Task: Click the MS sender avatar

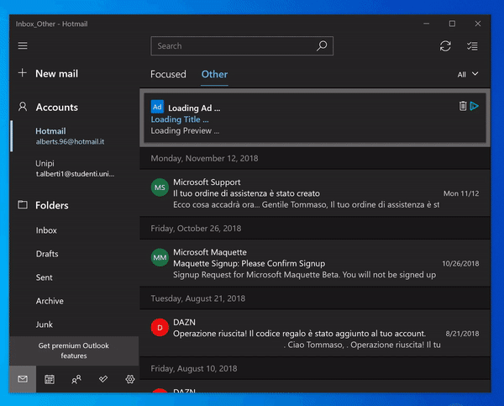Action: click(x=160, y=187)
